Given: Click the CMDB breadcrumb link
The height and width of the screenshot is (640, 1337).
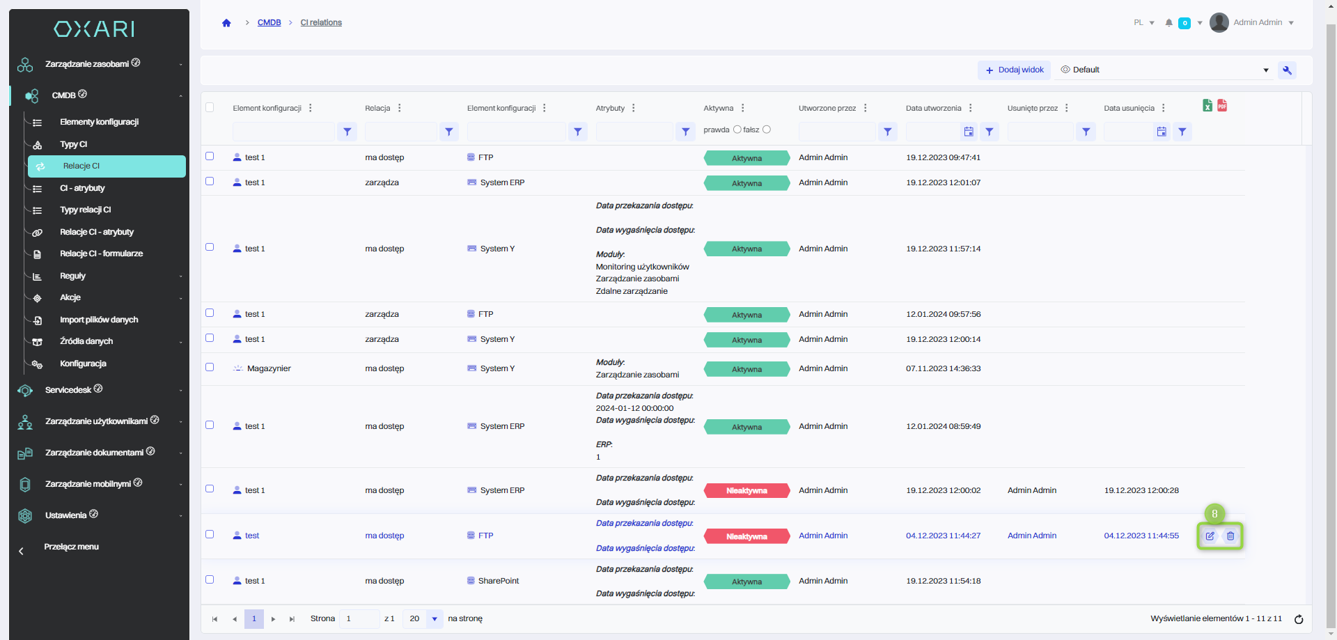Looking at the screenshot, I should [x=269, y=23].
